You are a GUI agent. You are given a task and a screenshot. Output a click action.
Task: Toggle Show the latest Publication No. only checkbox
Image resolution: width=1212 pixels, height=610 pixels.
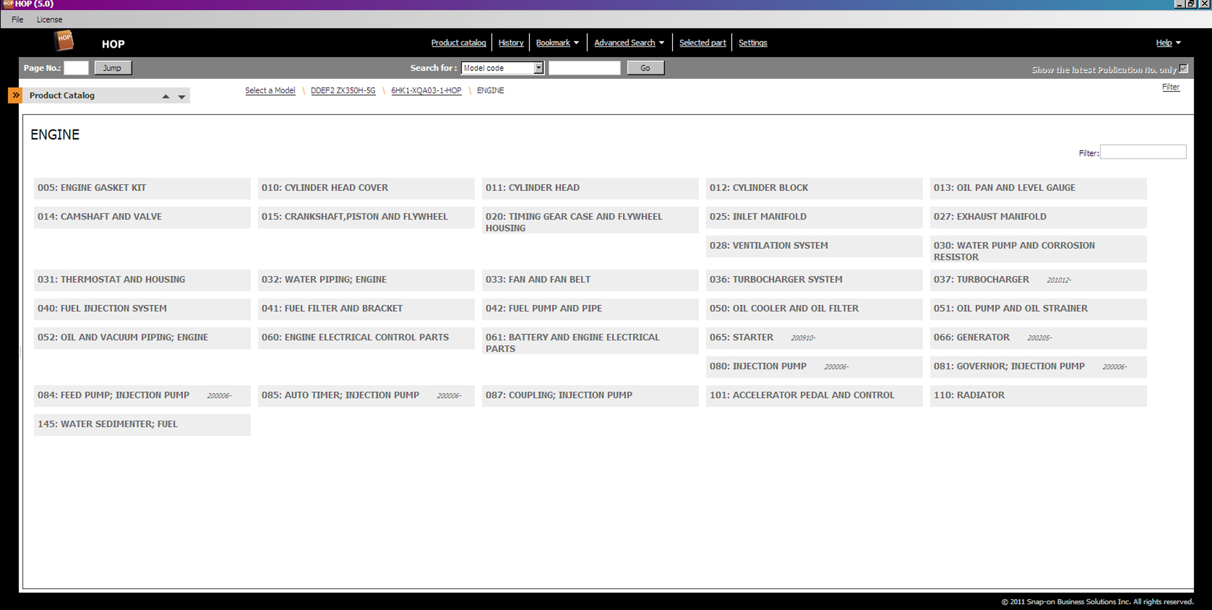[x=1184, y=68]
